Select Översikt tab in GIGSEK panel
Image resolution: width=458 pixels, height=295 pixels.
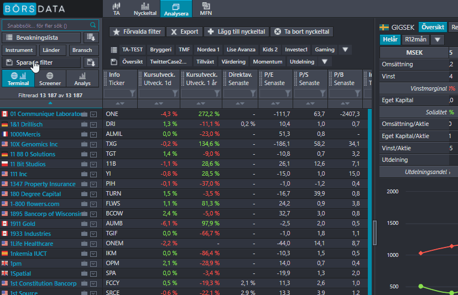coord(433,27)
